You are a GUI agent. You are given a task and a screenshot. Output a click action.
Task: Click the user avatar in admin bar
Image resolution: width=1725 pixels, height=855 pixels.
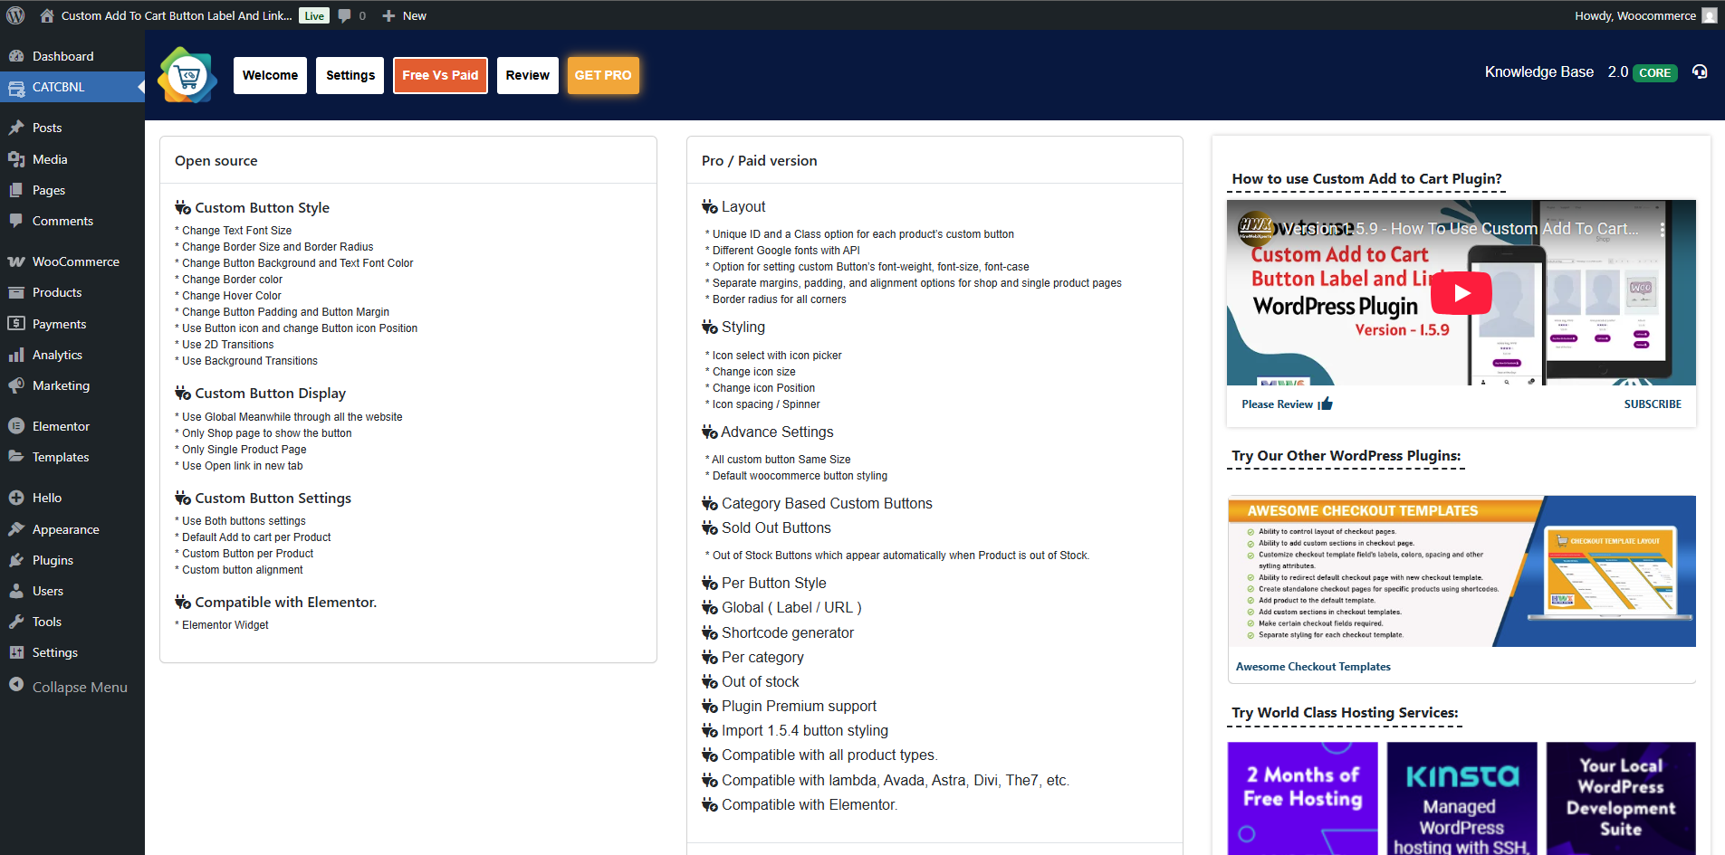pos(1709,15)
